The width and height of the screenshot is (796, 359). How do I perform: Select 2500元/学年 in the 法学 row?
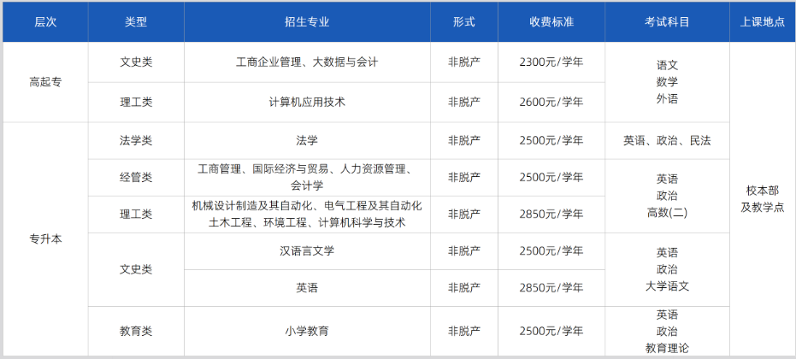[551, 141]
